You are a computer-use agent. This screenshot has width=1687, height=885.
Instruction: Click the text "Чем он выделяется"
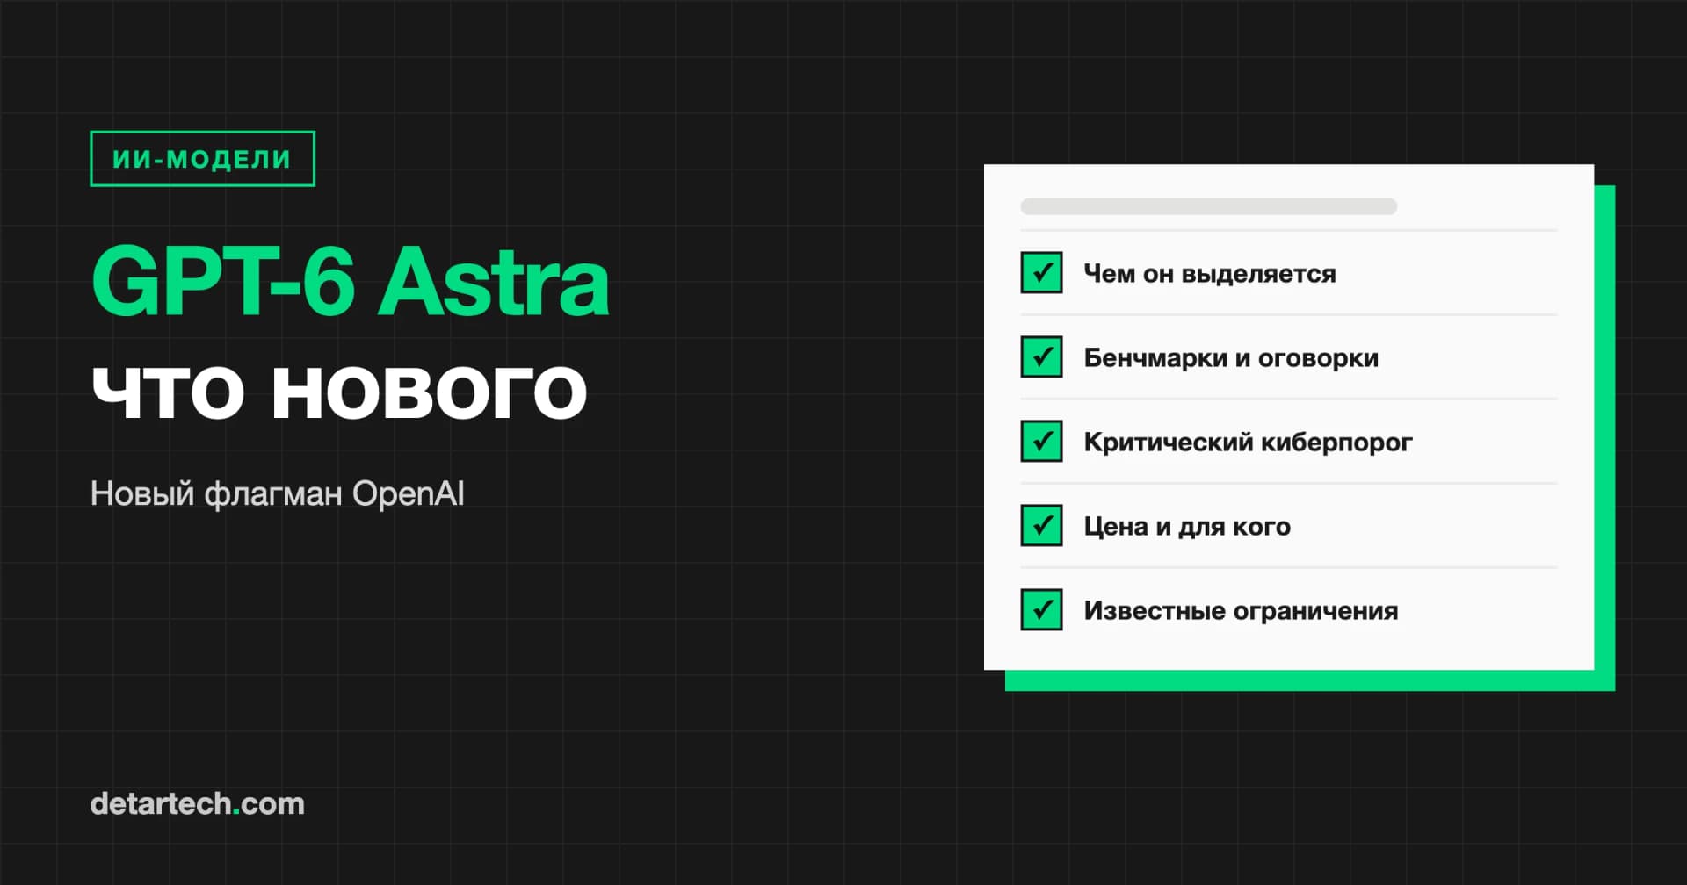click(x=1210, y=274)
